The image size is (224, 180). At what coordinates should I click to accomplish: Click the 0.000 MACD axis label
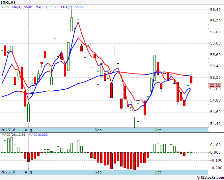click(x=215, y=152)
